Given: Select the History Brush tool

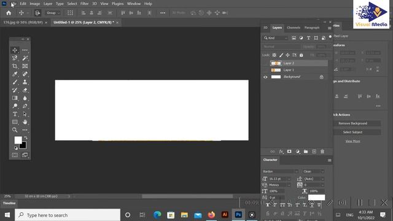Looking at the screenshot, I should pyautogui.click(x=15, y=90).
